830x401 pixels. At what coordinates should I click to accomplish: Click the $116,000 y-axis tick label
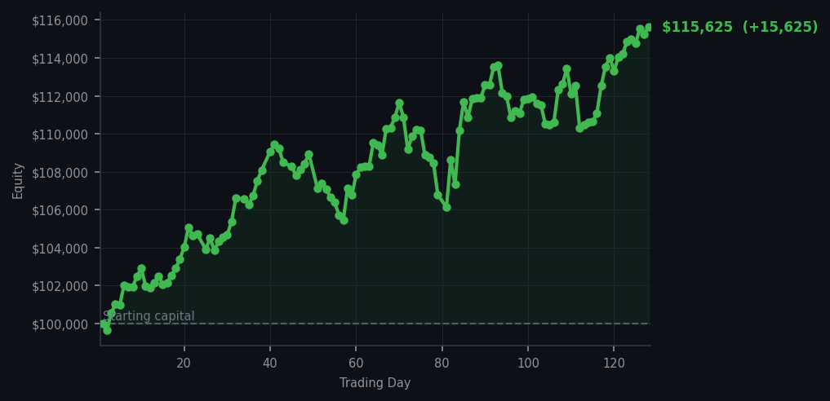click(60, 20)
